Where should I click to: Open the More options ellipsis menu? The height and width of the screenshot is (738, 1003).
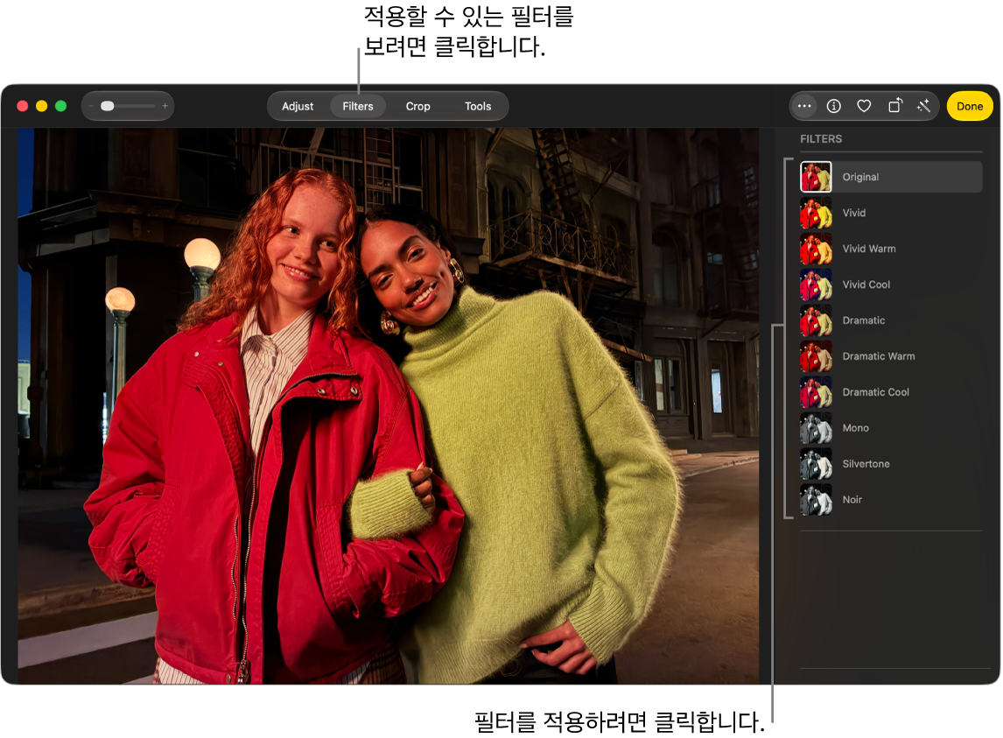point(804,106)
